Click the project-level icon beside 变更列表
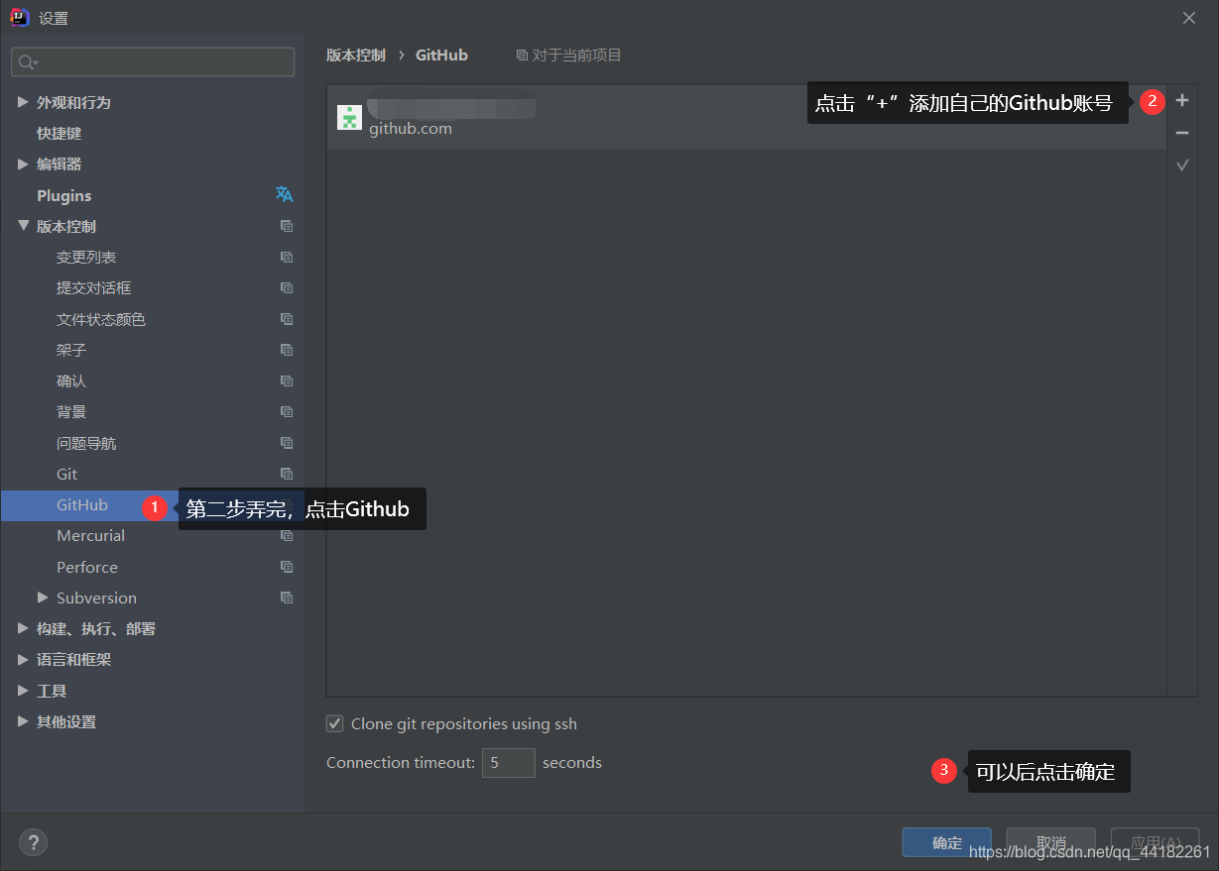The width and height of the screenshot is (1219, 871). click(x=287, y=258)
